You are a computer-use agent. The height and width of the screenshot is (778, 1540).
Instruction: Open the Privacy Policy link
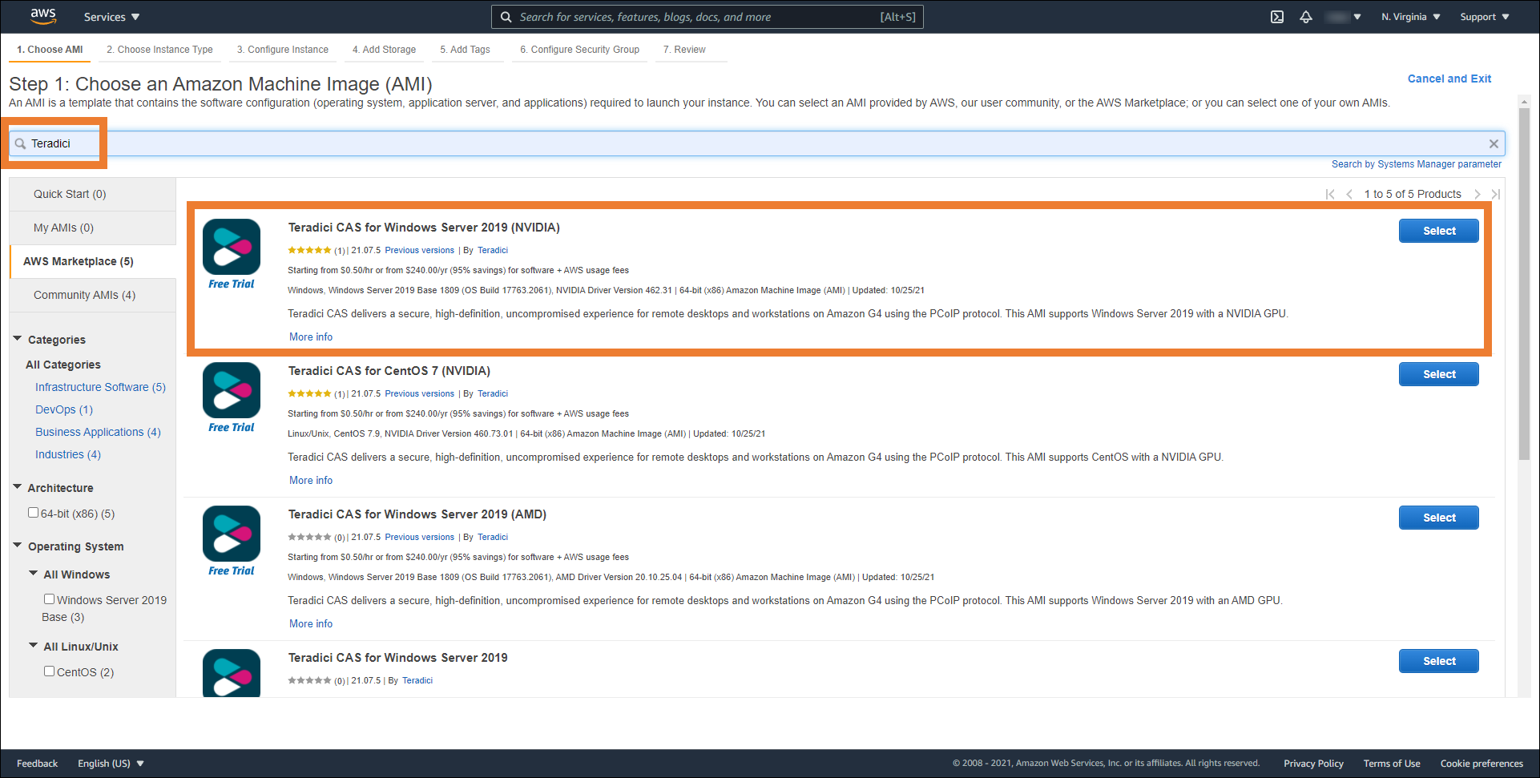(x=1313, y=764)
